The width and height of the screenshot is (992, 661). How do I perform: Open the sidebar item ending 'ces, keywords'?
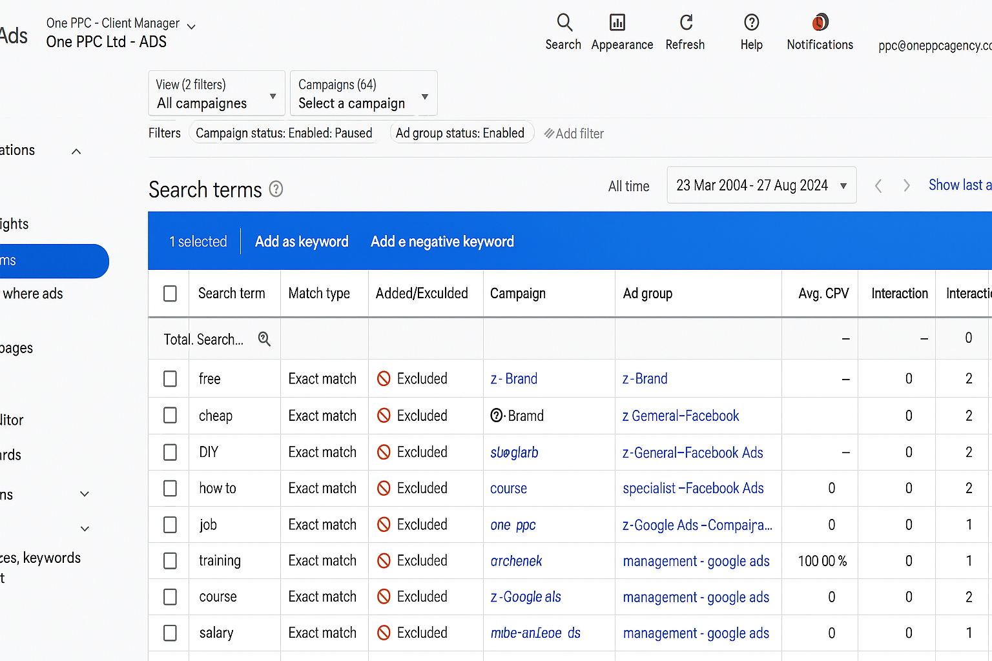pos(40,558)
